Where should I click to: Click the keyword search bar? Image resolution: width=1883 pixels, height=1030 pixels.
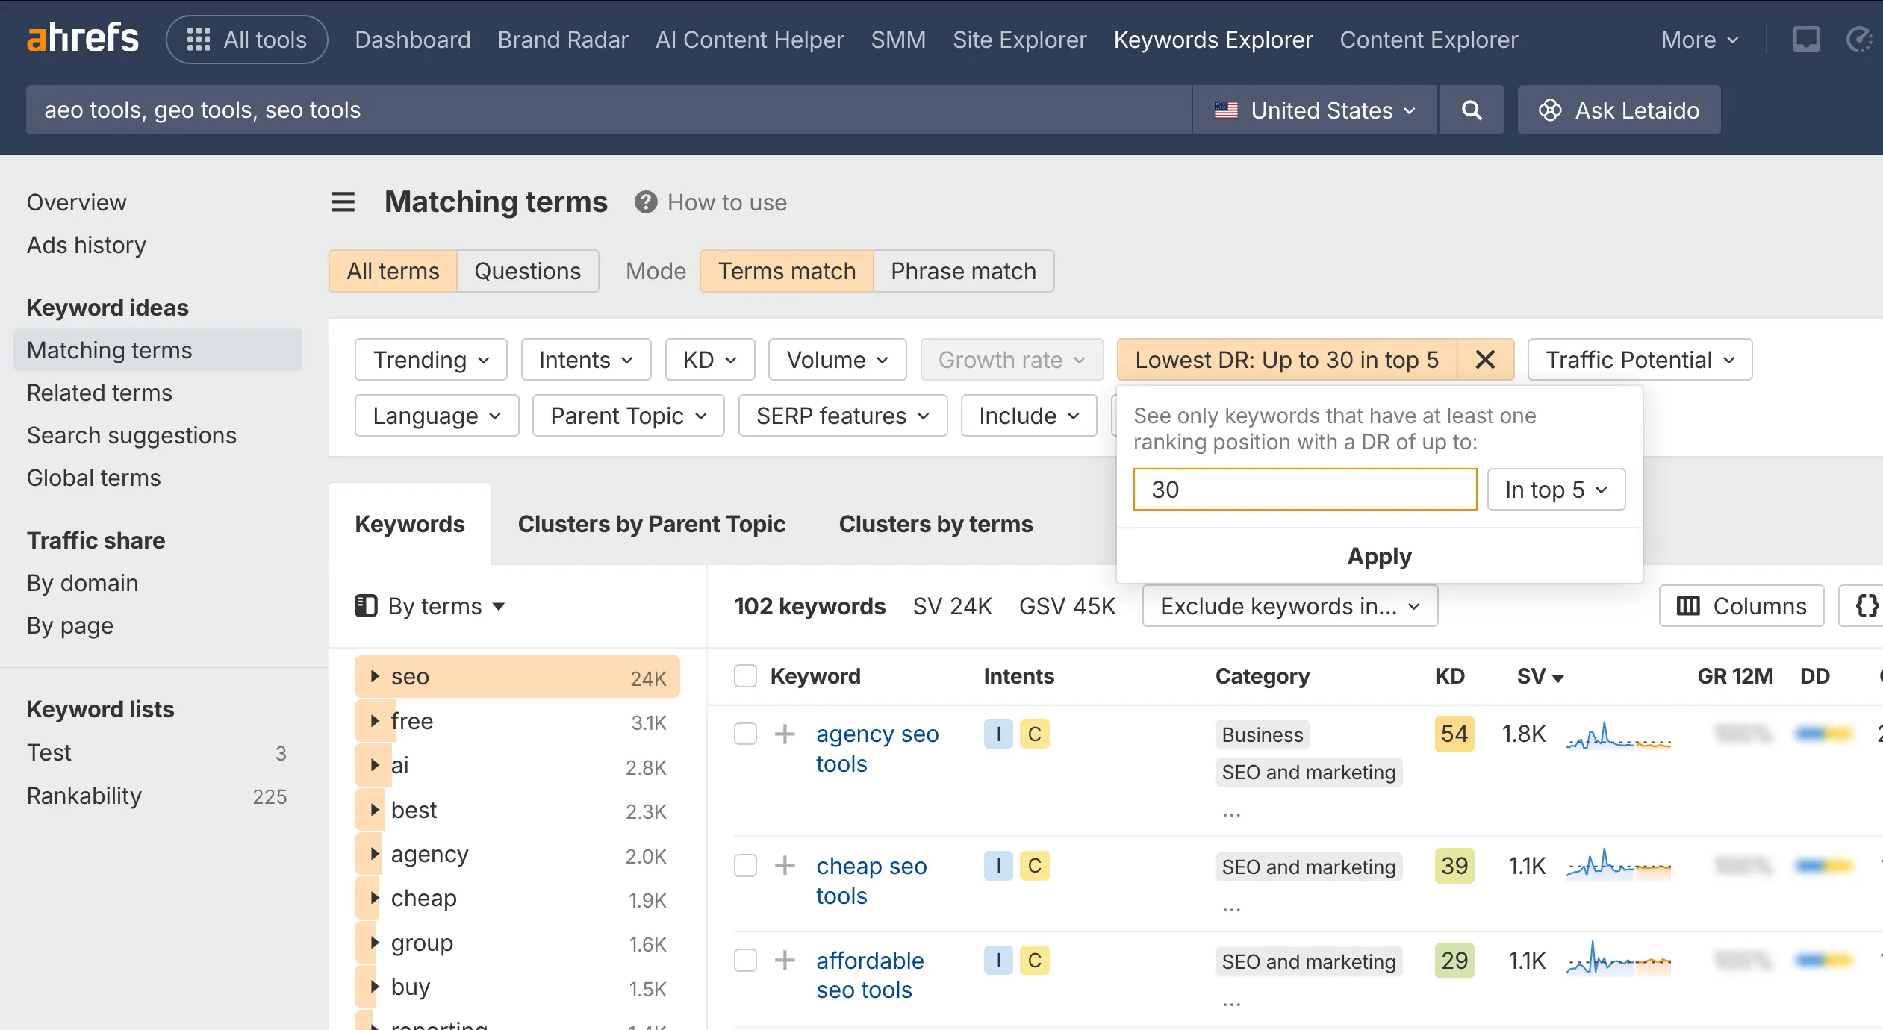(609, 110)
